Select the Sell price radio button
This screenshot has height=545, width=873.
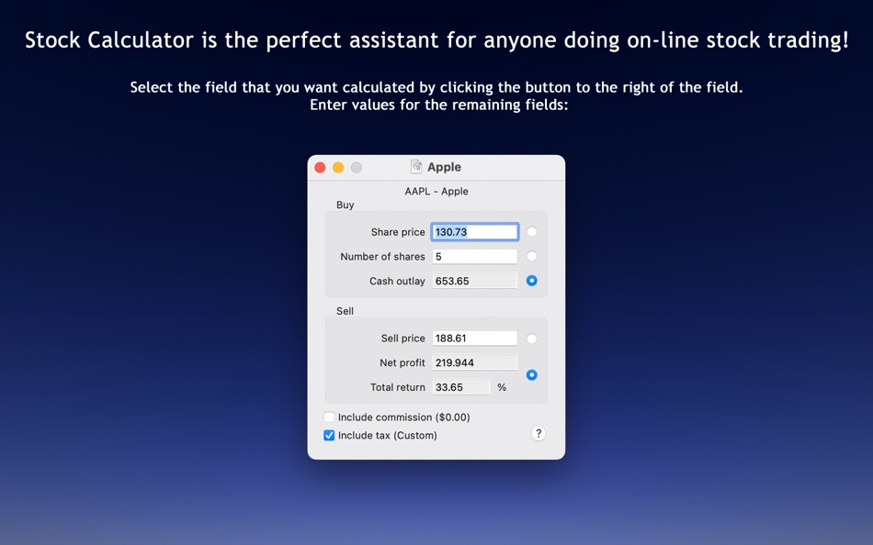532,339
